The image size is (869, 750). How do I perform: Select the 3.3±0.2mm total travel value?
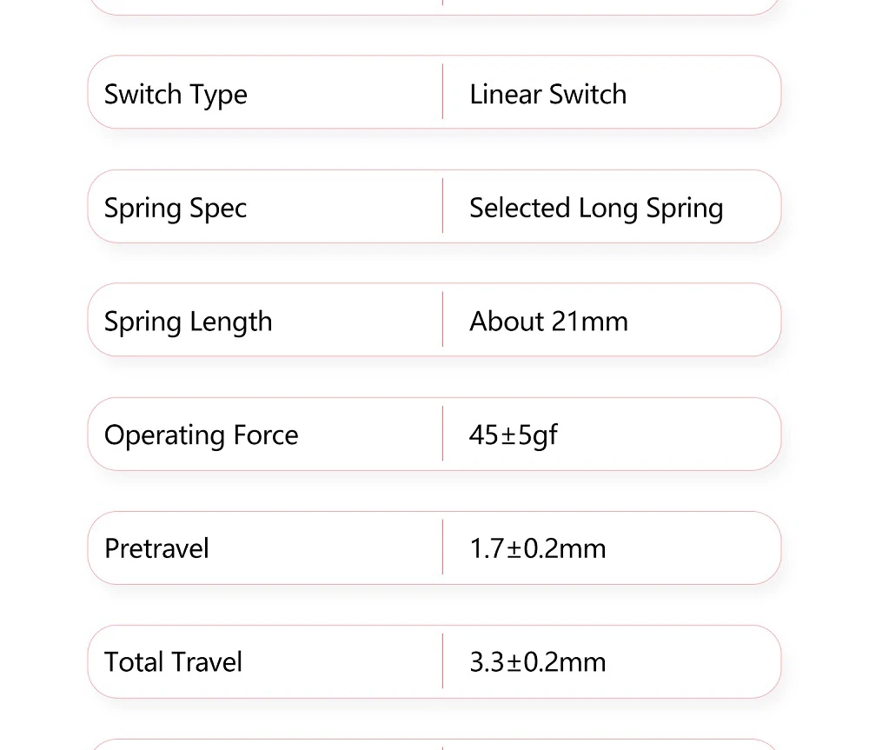click(537, 662)
